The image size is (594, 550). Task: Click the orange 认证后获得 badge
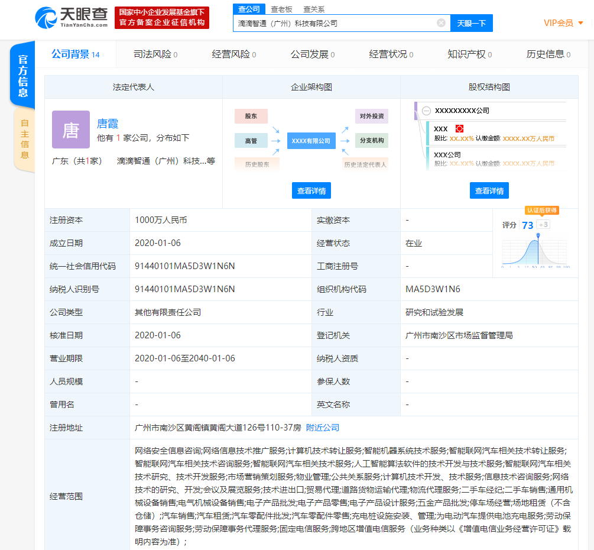(542, 211)
